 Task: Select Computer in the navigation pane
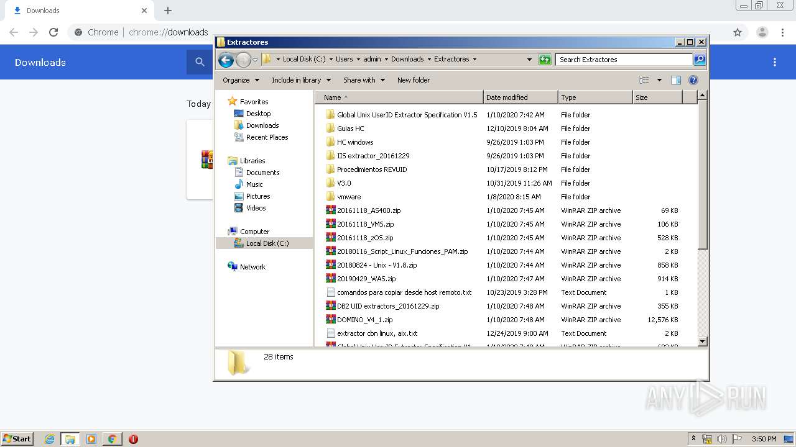coord(254,232)
